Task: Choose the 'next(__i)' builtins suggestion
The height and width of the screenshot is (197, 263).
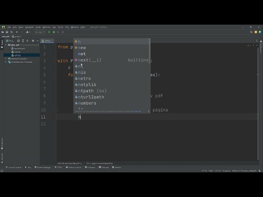Action: [x=112, y=60]
